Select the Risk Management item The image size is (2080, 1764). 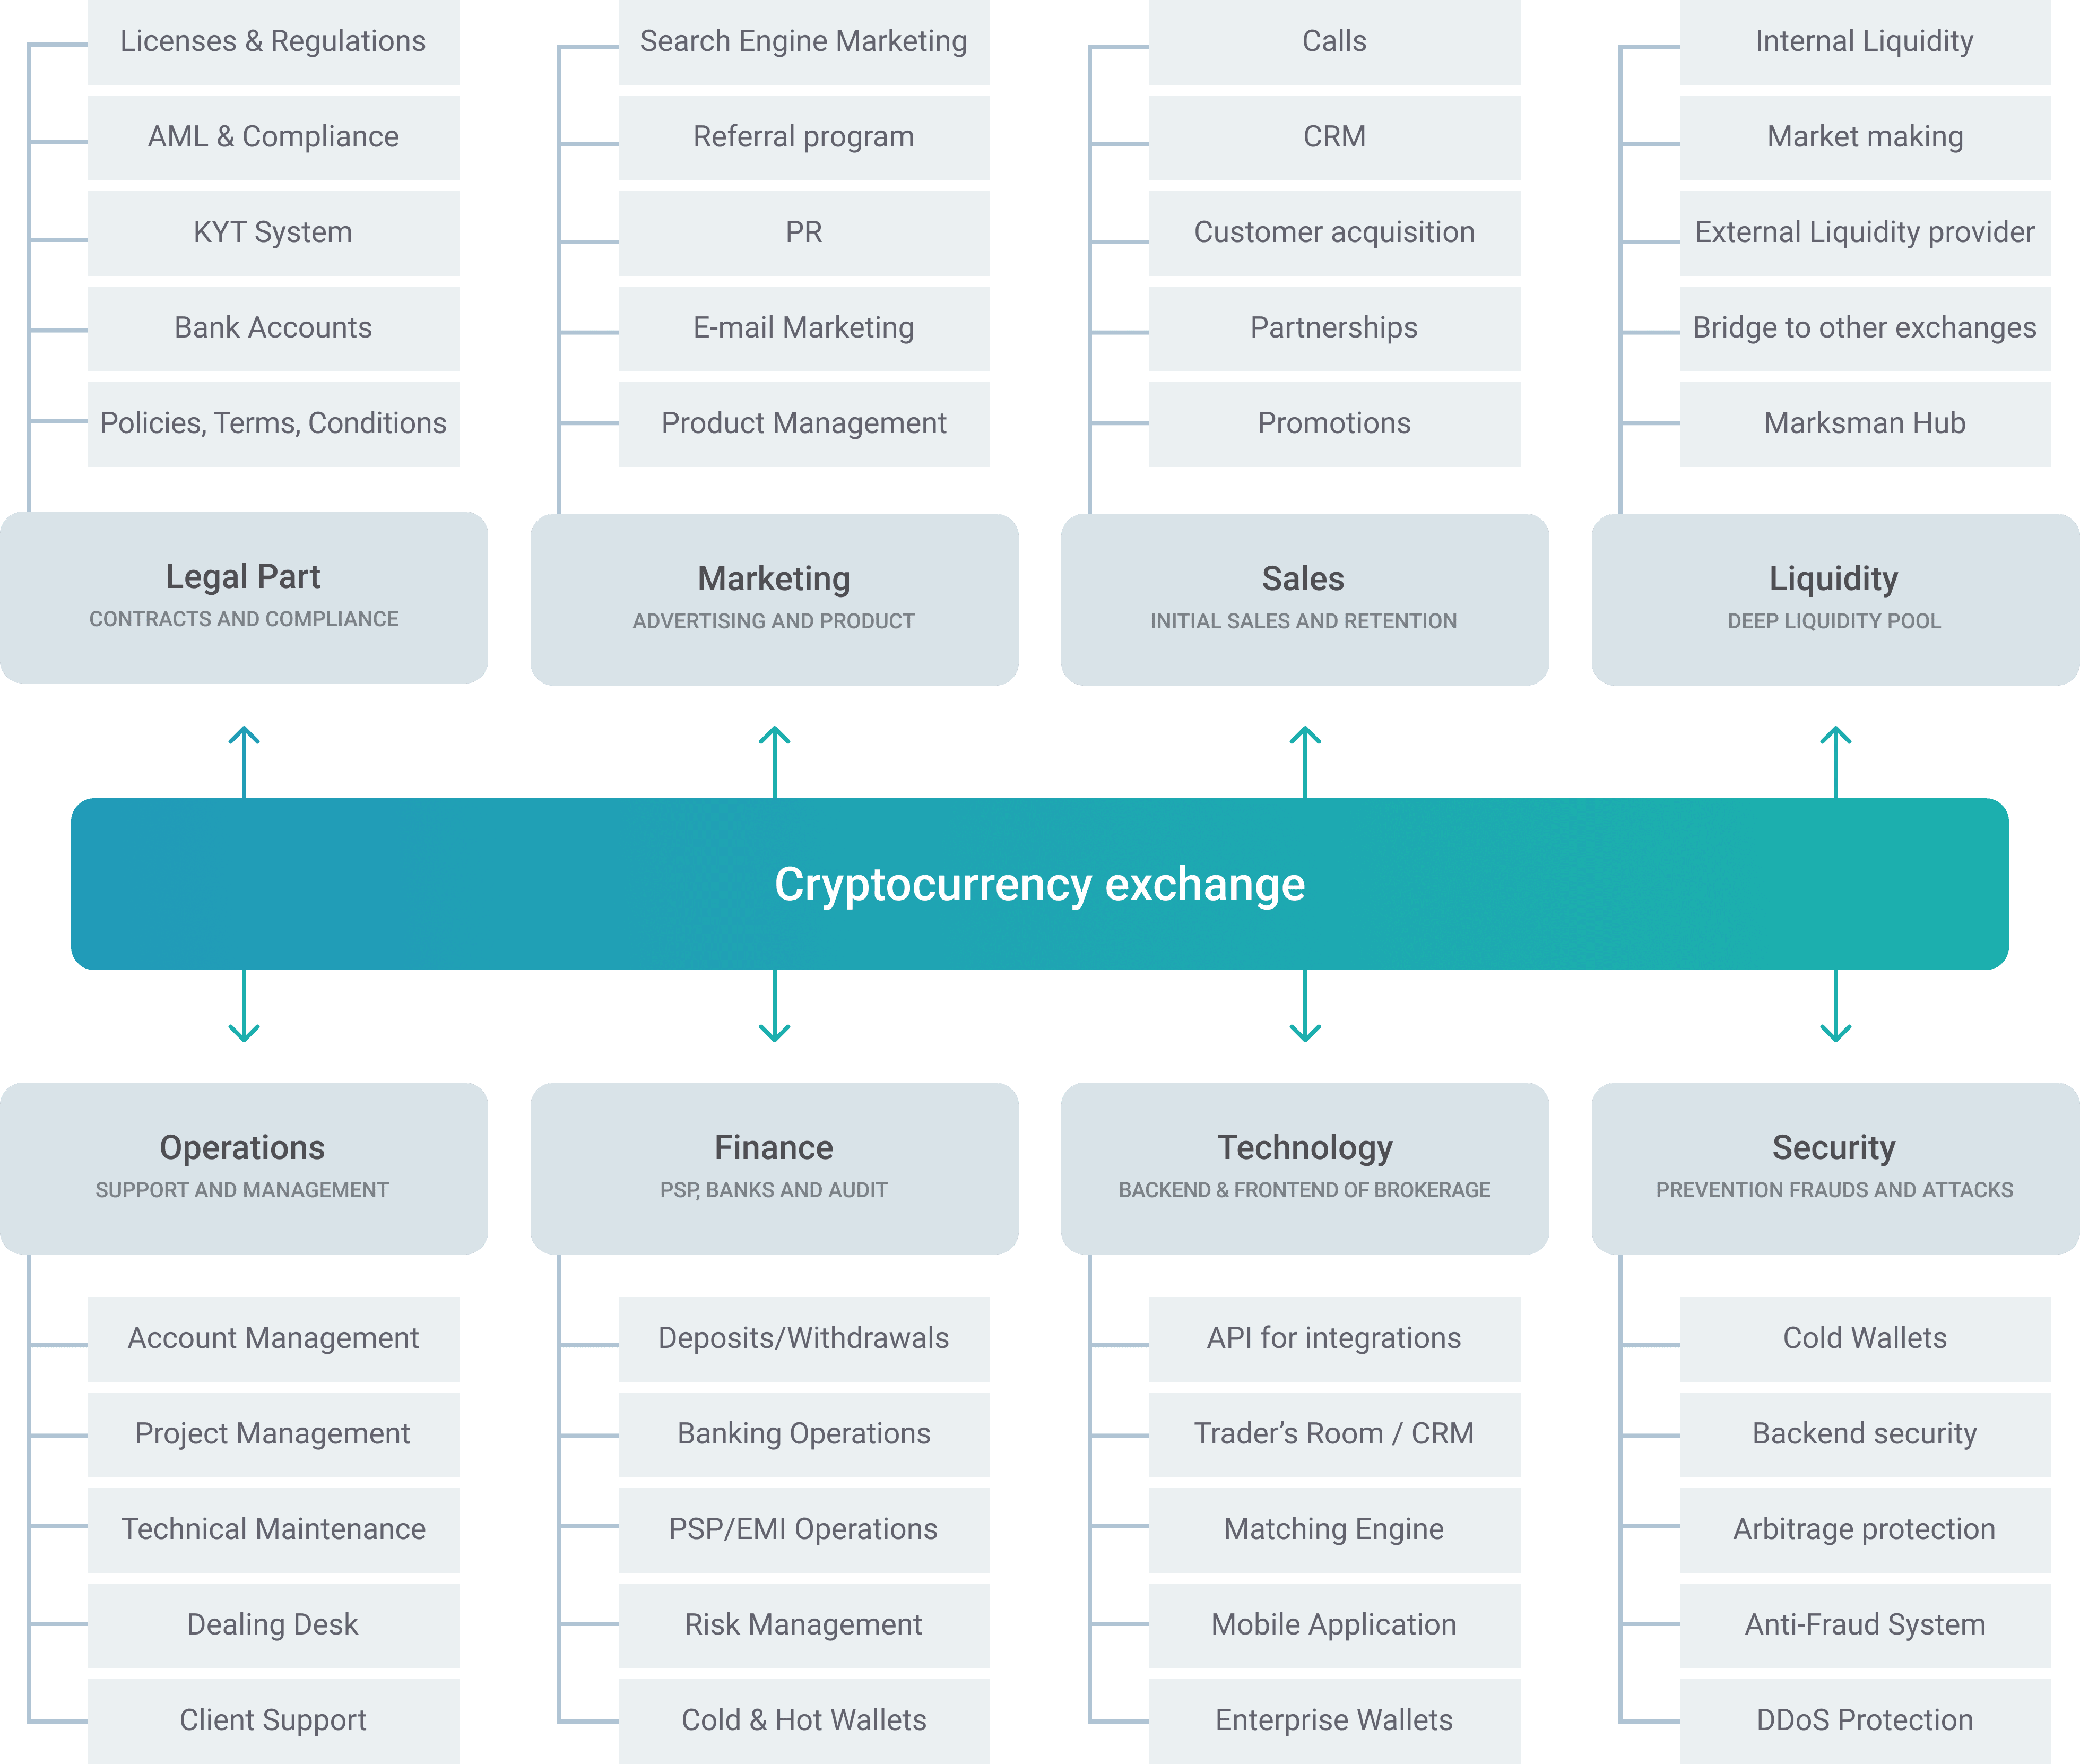(x=804, y=1625)
